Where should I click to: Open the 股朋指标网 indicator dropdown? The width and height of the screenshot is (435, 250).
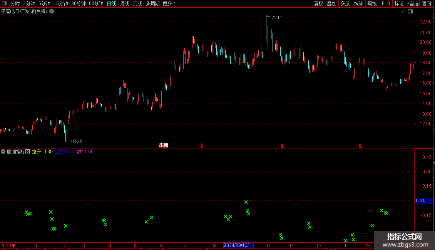coord(3,152)
